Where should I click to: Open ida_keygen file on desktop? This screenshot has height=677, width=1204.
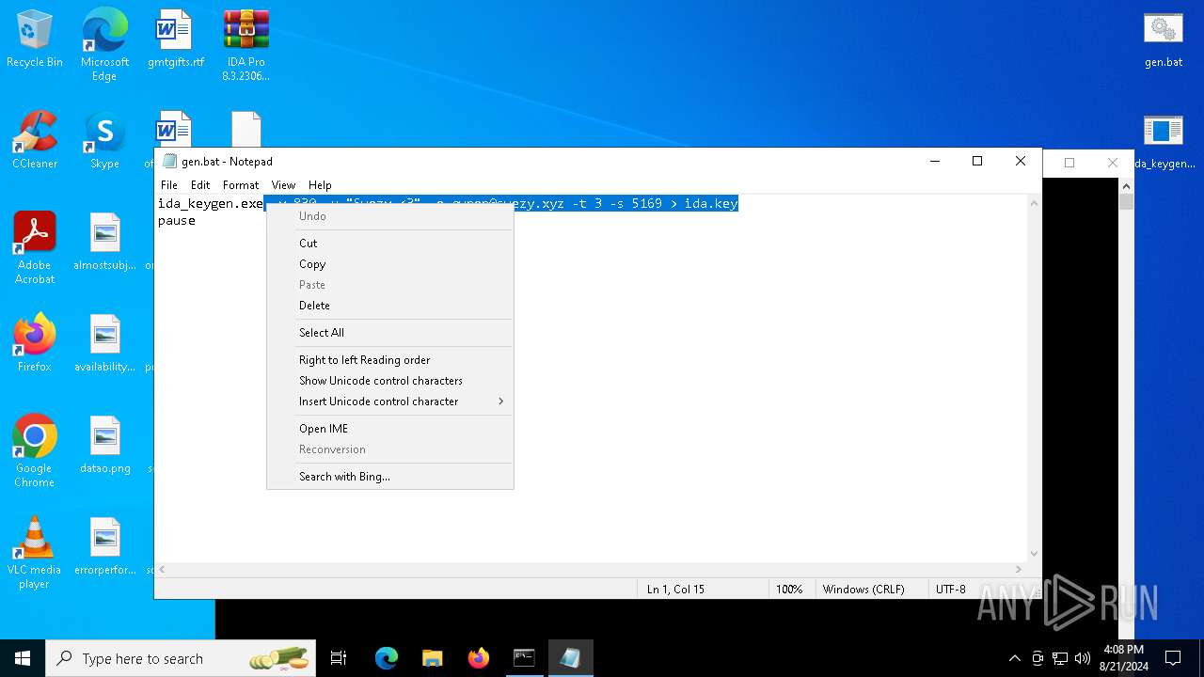[1164, 141]
